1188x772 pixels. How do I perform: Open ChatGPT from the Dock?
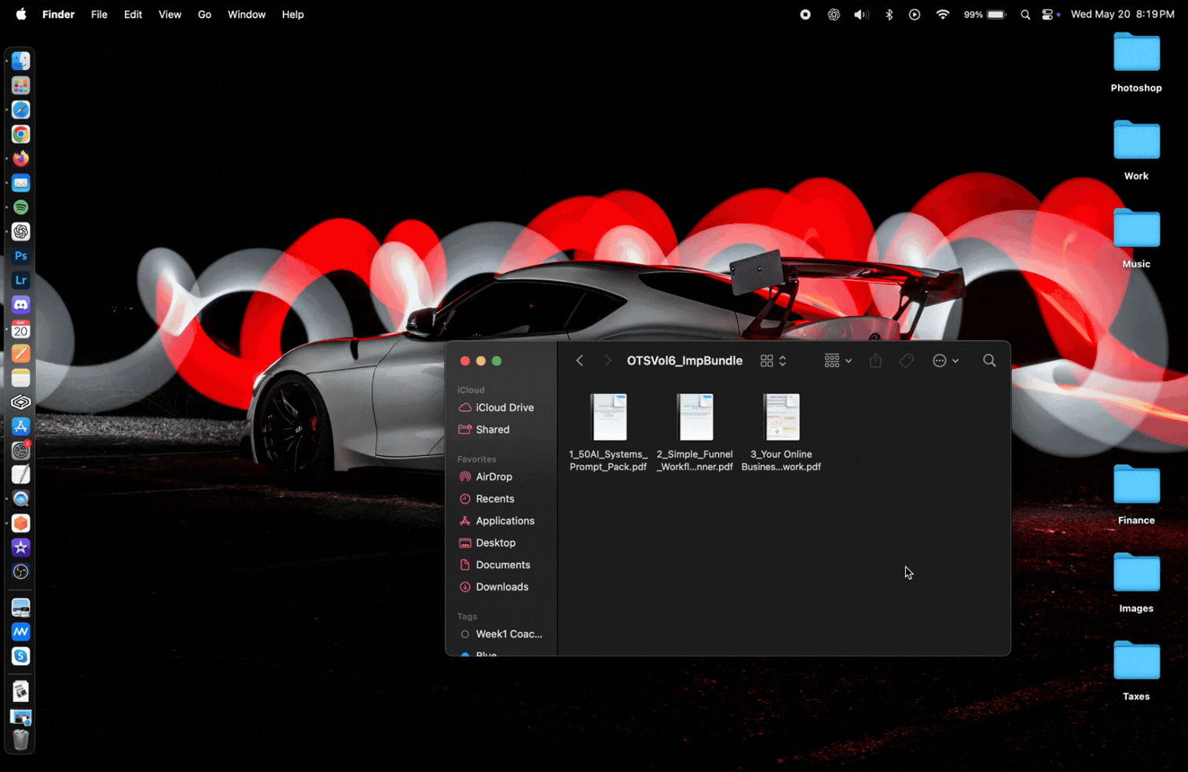point(21,232)
